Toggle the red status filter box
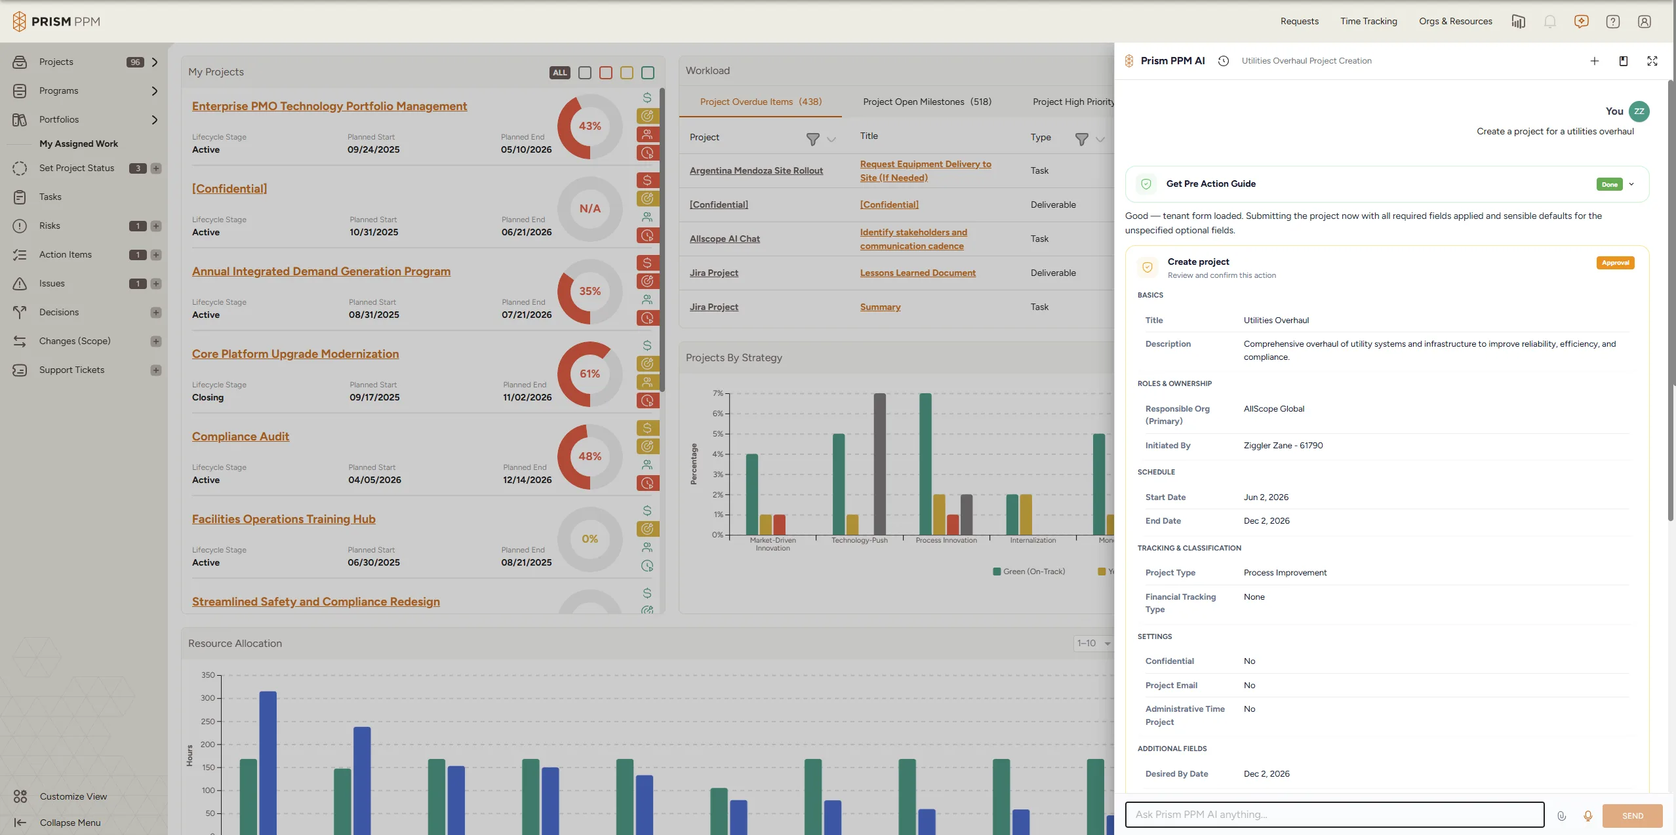 click(606, 73)
